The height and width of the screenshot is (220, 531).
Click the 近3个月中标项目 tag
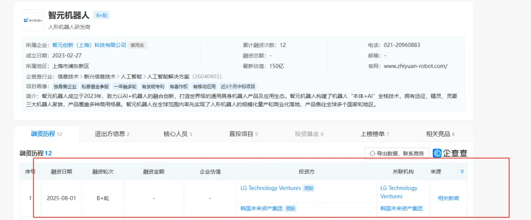click(238, 87)
